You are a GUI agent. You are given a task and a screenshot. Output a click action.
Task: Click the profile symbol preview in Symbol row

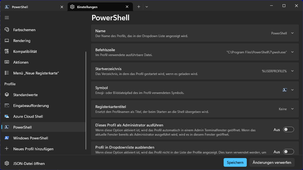(285, 90)
